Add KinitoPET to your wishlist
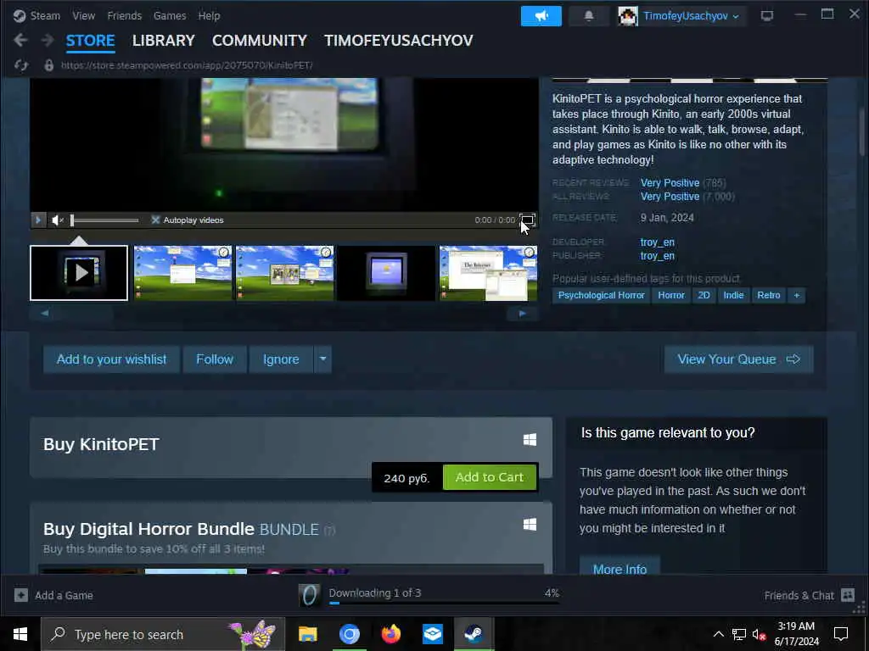The image size is (869, 651). point(111,359)
